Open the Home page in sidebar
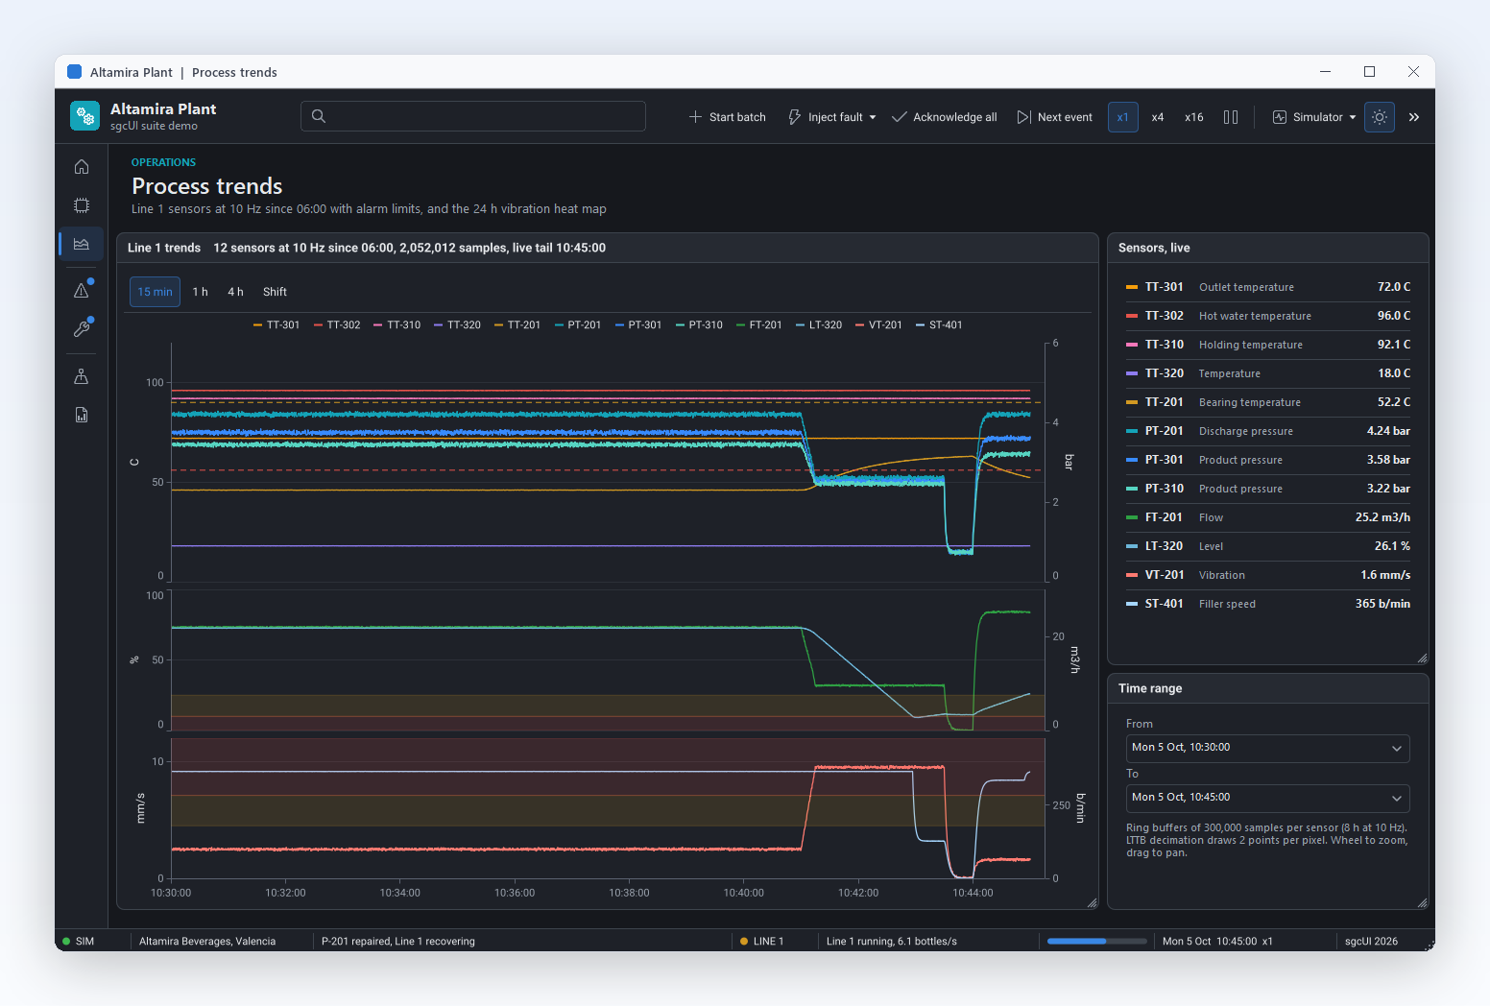Image resolution: width=1490 pixels, height=1006 pixels. (x=82, y=167)
